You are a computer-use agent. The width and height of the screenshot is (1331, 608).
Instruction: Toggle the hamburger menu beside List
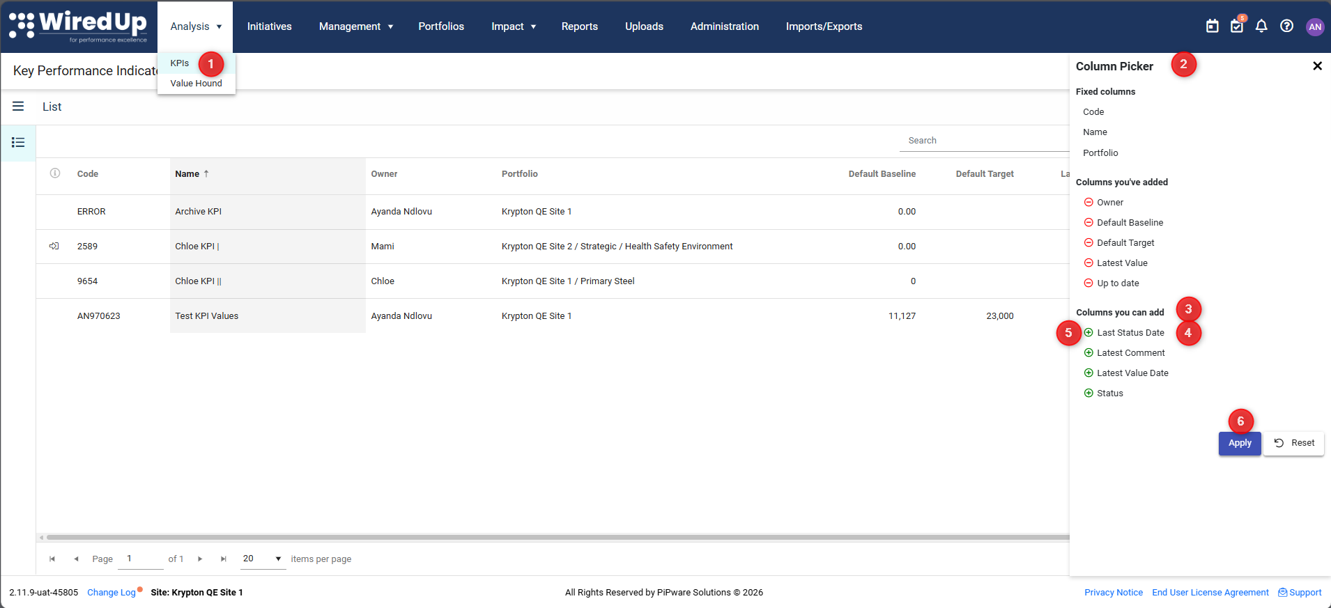click(x=18, y=107)
